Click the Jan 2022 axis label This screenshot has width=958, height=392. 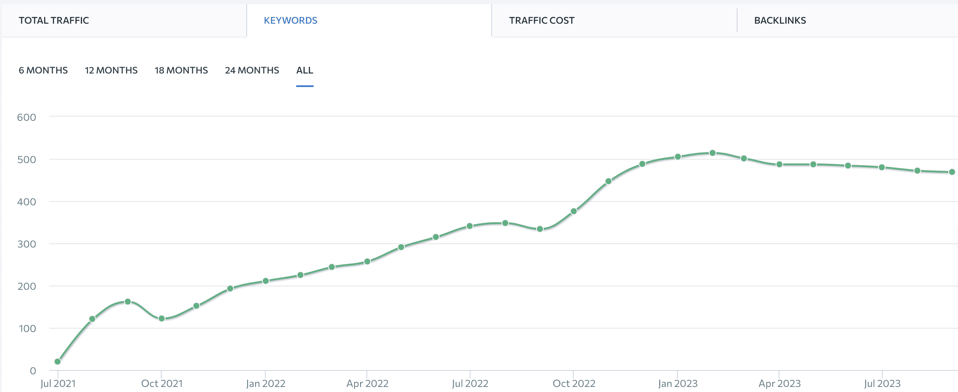coord(266,384)
